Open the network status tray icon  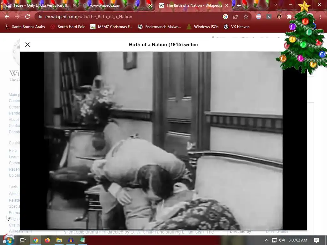(x=274, y=240)
